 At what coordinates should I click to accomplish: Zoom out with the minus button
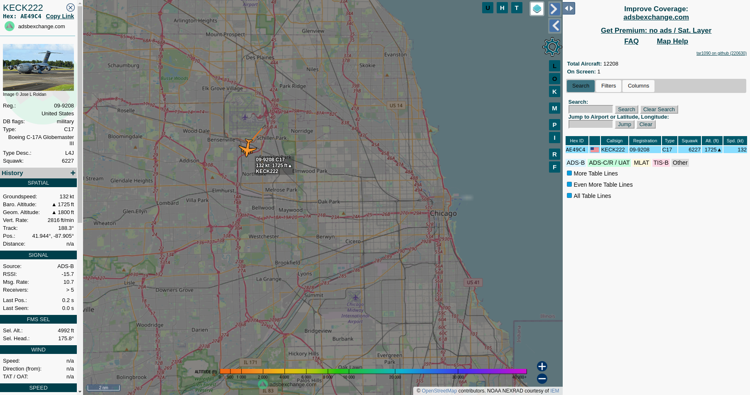pyautogui.click(x=542, y=378)
